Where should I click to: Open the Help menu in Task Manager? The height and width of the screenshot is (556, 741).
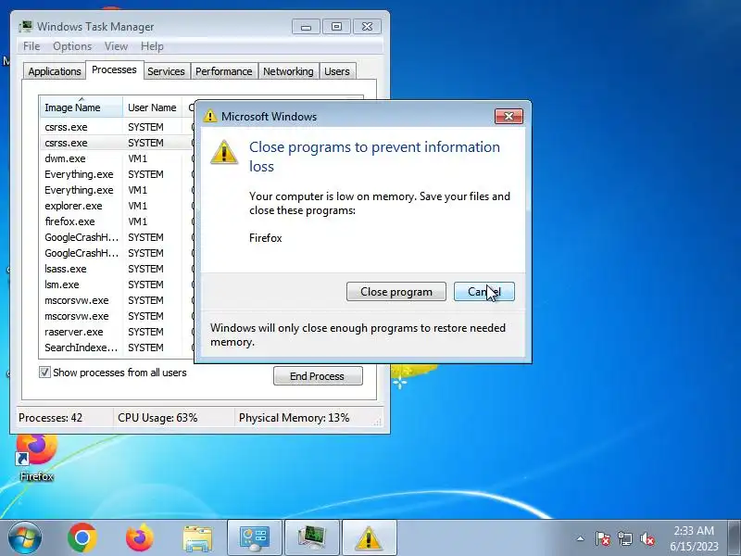pyautogui.click(x=152, y=46)
